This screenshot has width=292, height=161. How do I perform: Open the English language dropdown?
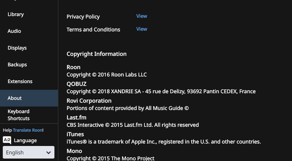click(x=29, y=153)
